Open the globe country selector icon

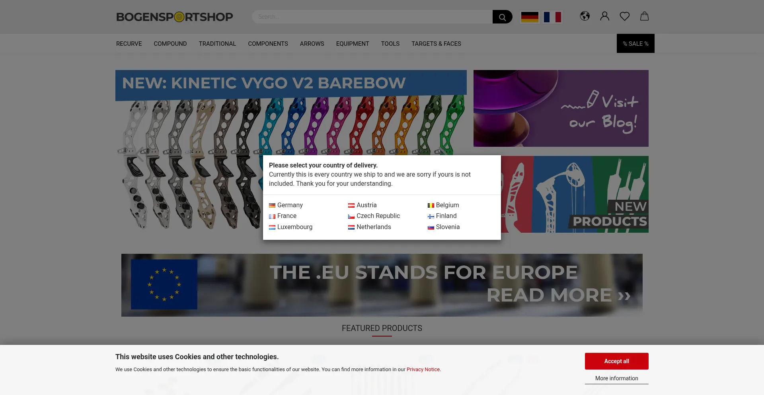tap(585, 16)
